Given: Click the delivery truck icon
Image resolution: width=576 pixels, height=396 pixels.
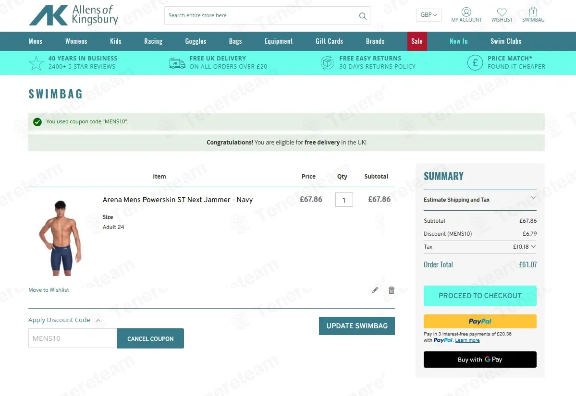Looking at the screenshot, I should [x=177, y=63].
